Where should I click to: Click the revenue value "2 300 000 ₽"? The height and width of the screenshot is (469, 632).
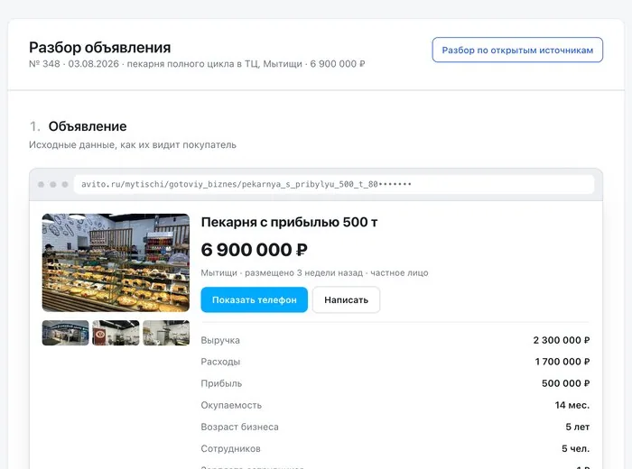pyautogui.click(x=561, y=340)
